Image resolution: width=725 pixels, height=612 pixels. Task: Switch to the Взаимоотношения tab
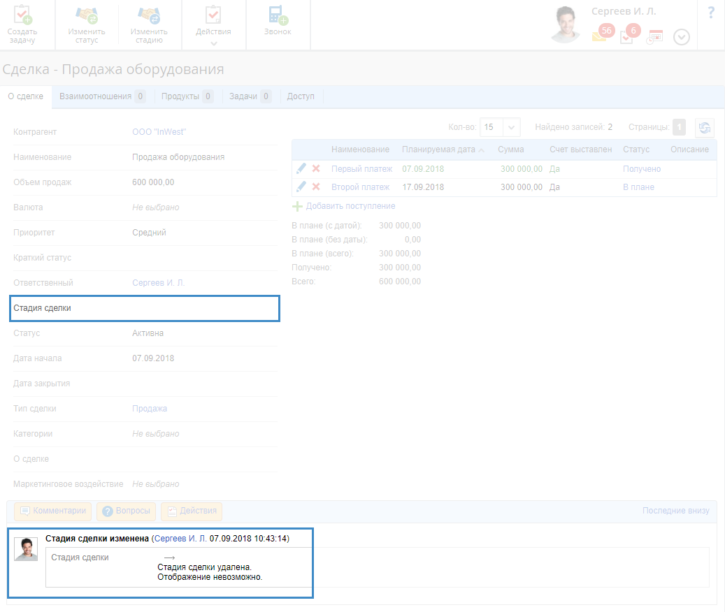(x=102, y=96)
